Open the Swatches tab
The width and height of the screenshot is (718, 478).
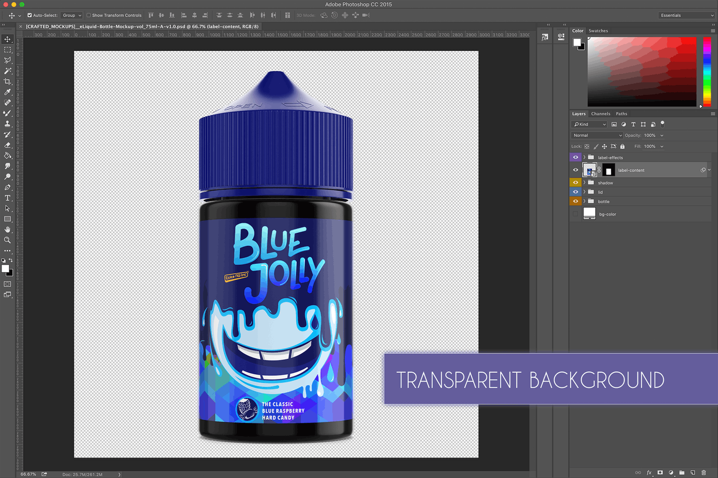598,30
